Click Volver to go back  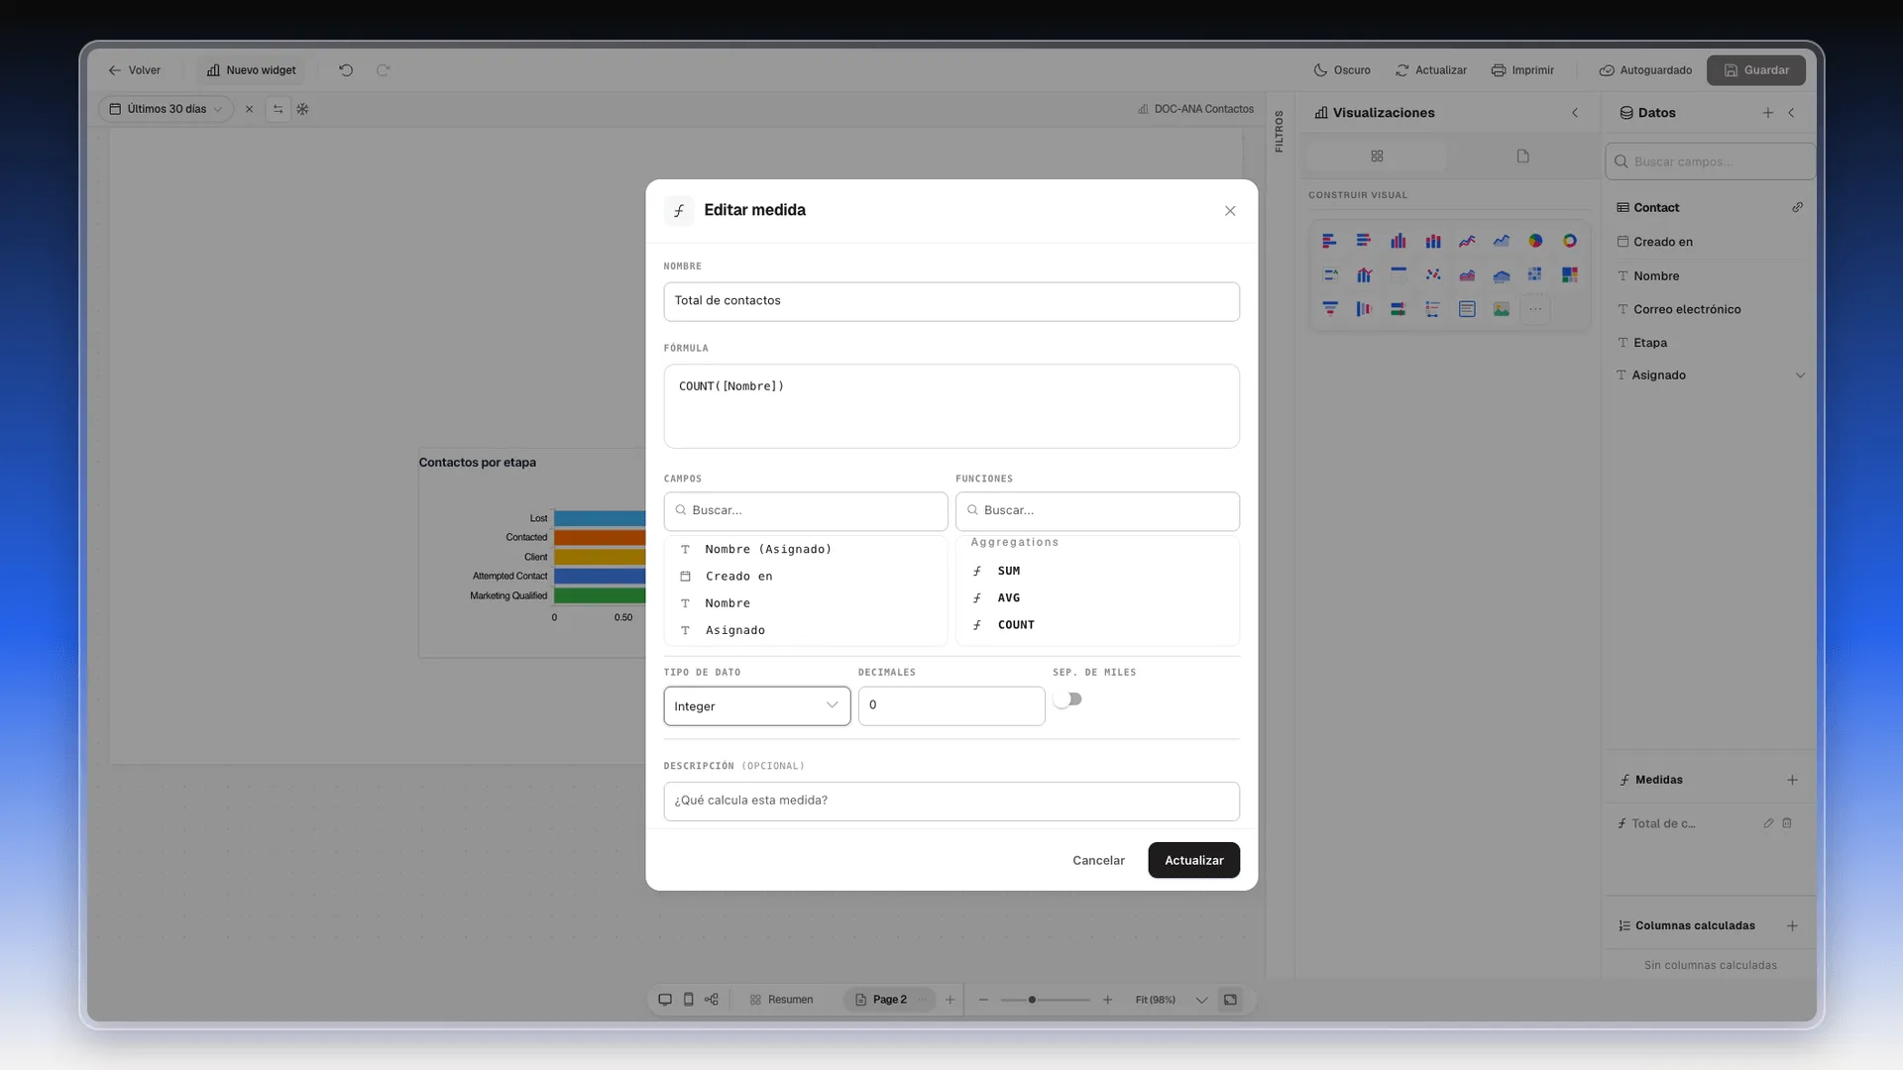(x=134, y=70)
